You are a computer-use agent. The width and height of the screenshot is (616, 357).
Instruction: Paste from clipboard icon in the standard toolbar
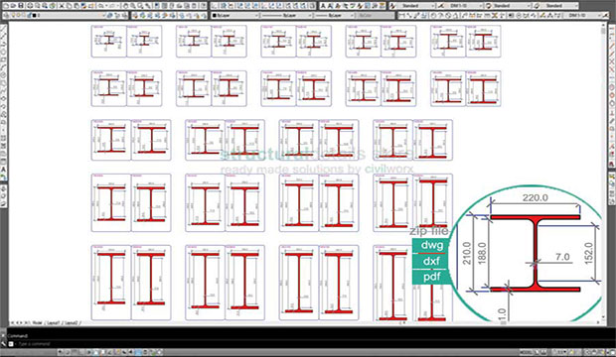click(77, 6)
